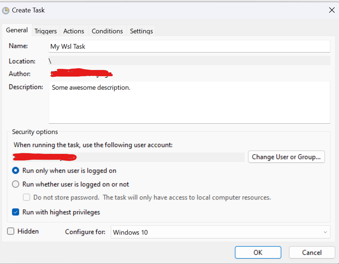The image size is (339, 264).
Task: Enable the Hidden checkbox
Action: (11, 231)
